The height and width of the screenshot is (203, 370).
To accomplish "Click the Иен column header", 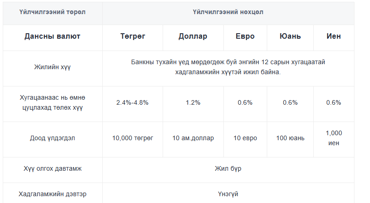I will (x=333, y=36).
